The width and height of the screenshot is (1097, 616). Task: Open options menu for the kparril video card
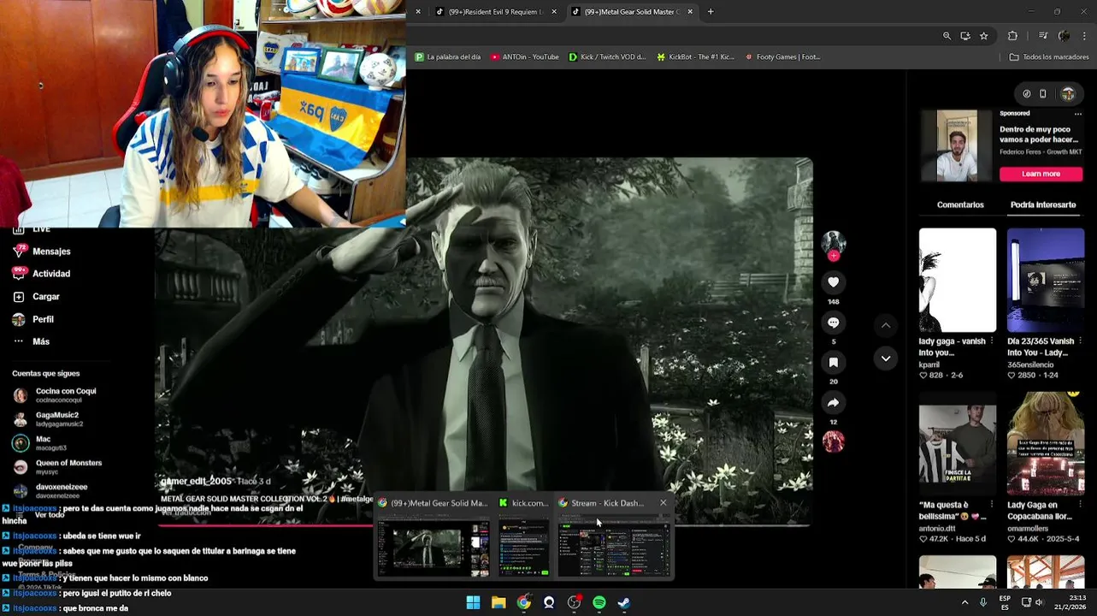point(992,341)
